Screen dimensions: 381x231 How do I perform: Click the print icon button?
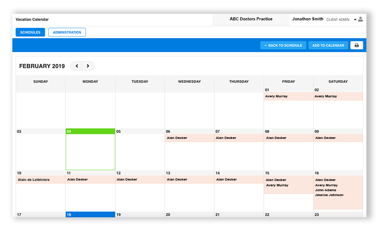pos(357,46)
